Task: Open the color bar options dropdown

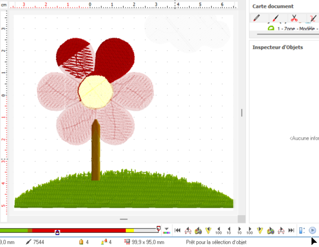Action: [x=166, y=230]
